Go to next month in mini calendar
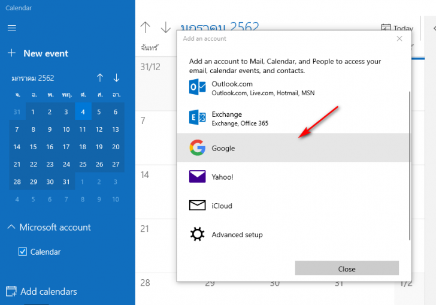 tap(116, 78)
